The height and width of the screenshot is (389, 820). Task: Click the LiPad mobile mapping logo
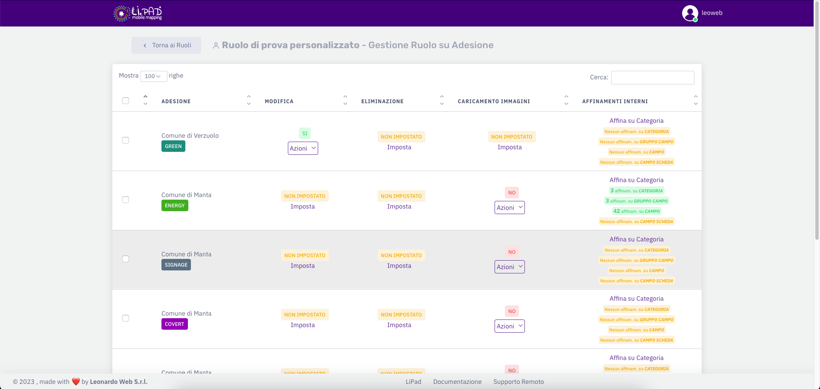tap(138, 13)
